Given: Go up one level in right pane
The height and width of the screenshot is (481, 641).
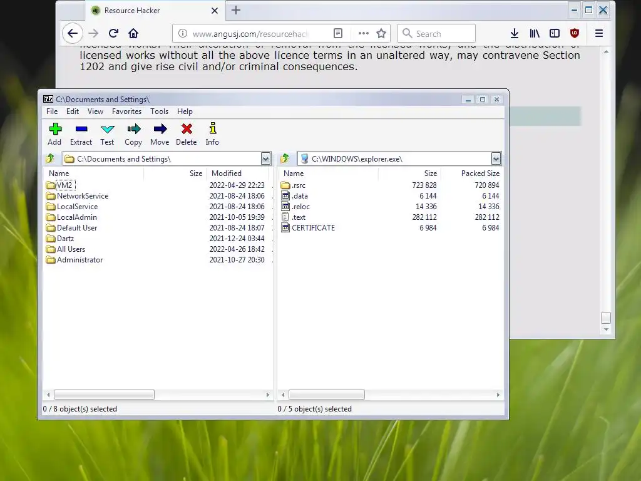Looking at the screenshot, I should (285, 158).
